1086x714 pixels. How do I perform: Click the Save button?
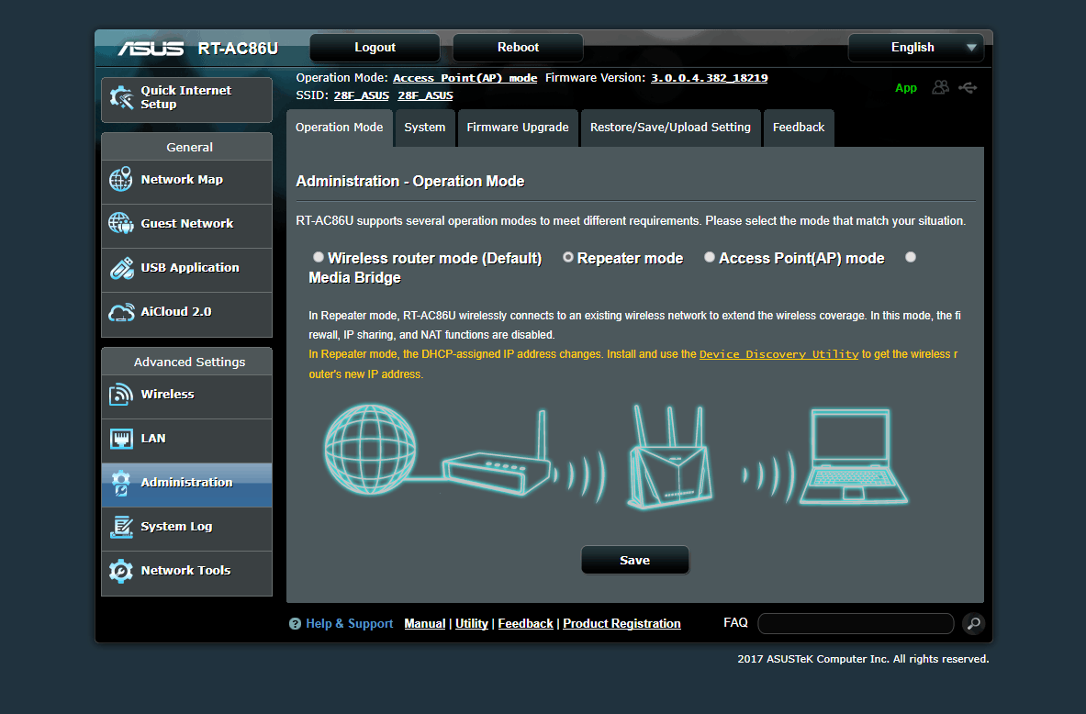634,560
